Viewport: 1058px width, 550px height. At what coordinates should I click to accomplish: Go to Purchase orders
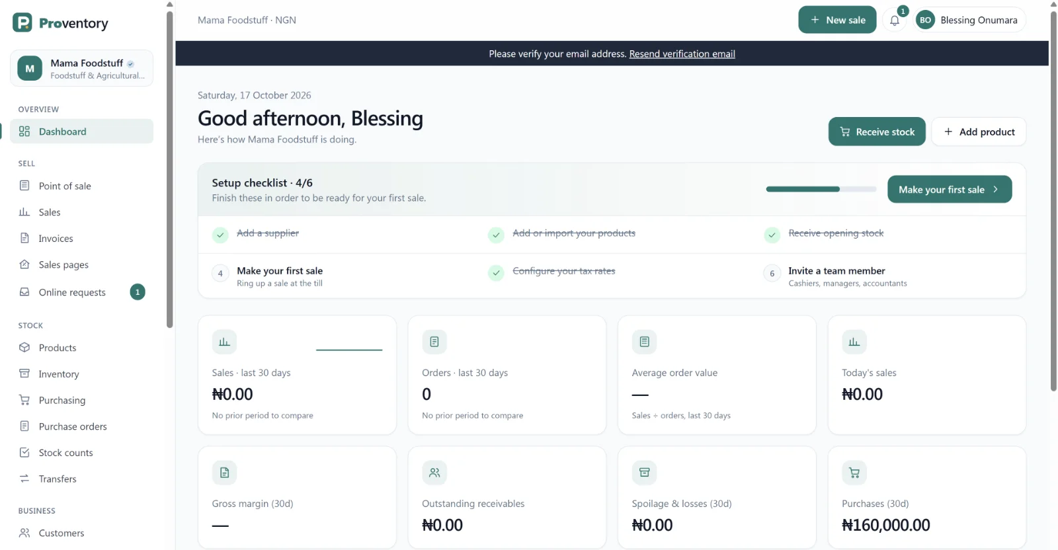click(x=81, y=426)
